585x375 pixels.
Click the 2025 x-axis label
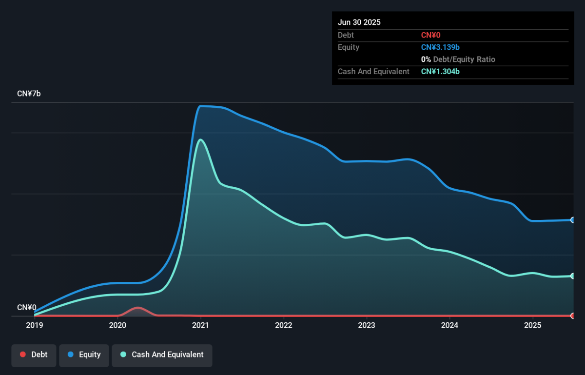(533, 325)
